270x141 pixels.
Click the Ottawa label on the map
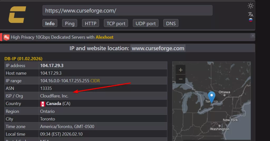(224, 92)
